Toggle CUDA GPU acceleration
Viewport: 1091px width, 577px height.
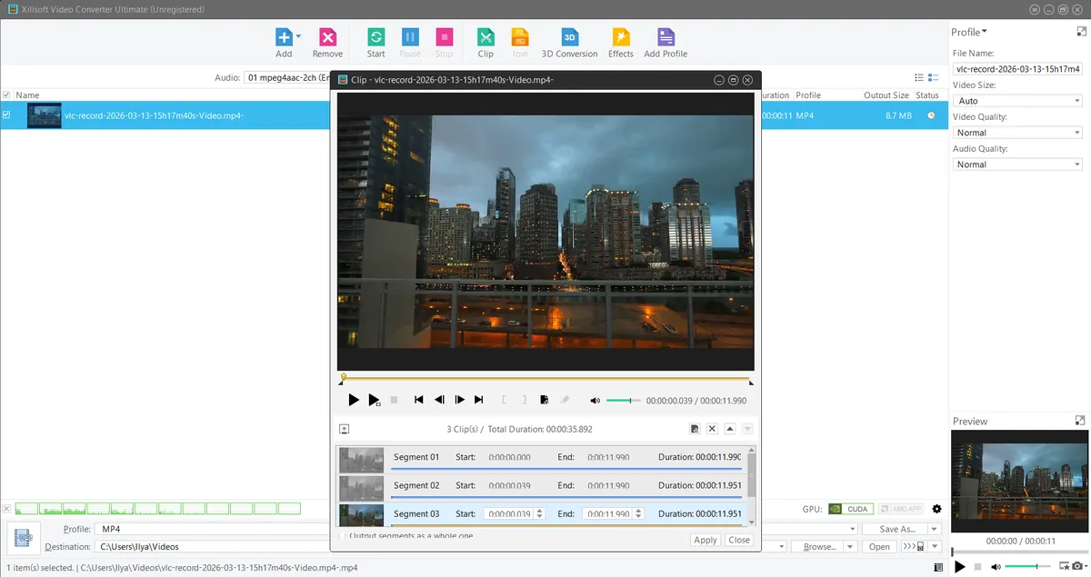(852, 509)
